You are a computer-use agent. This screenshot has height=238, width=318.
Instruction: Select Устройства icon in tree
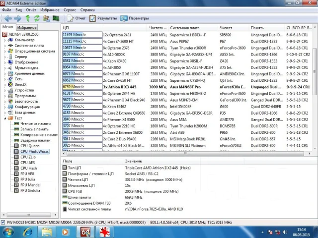[10, 90]
